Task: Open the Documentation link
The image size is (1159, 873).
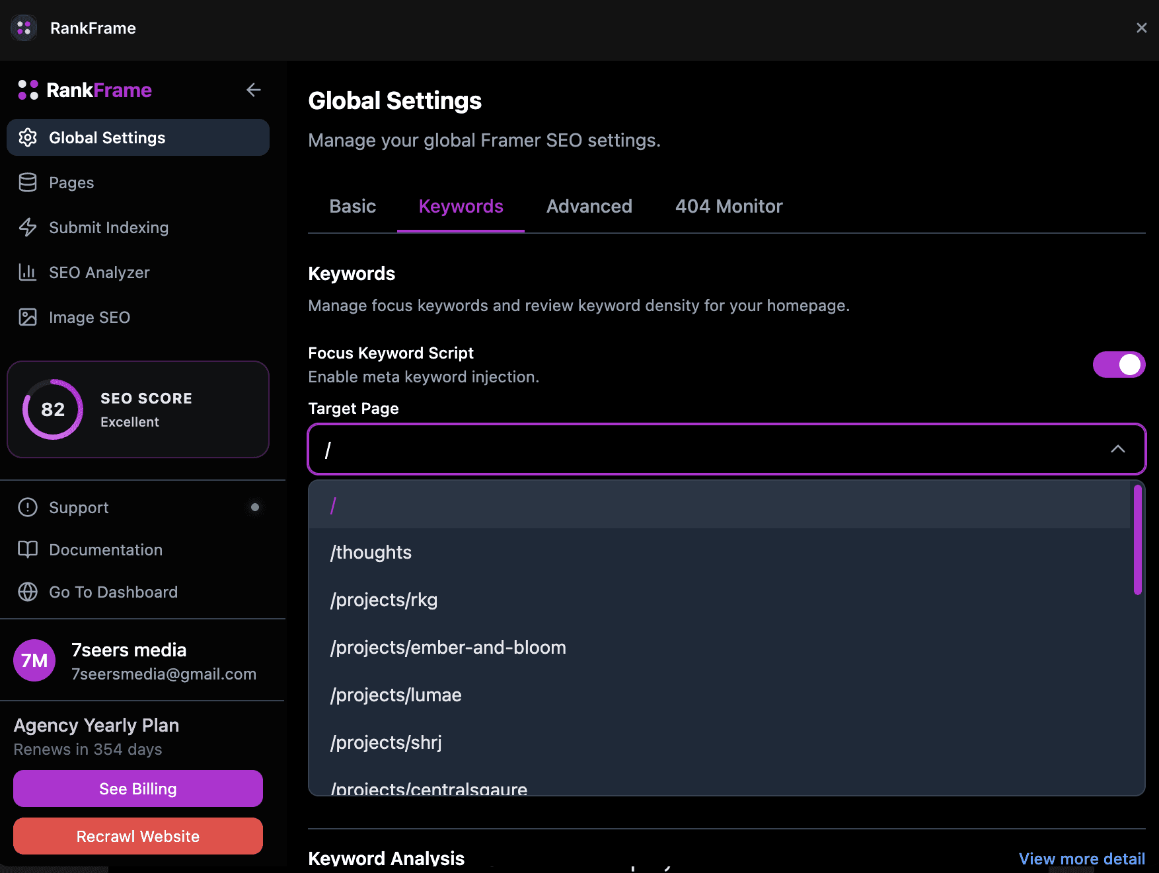Action: coord(138,549)
